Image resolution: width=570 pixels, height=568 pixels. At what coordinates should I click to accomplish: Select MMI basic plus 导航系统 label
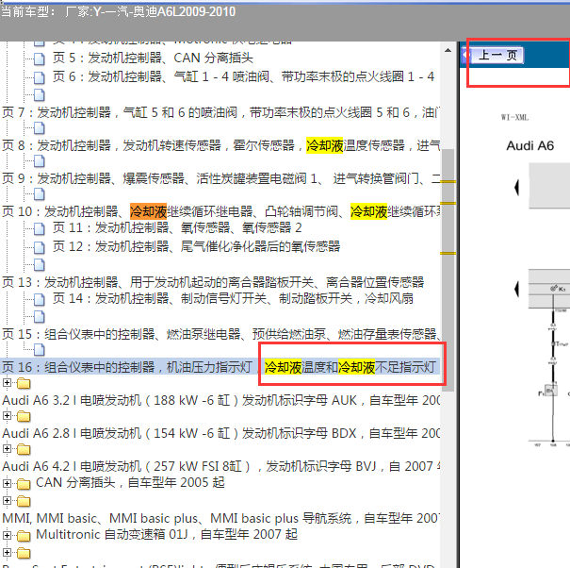point(220,518)
